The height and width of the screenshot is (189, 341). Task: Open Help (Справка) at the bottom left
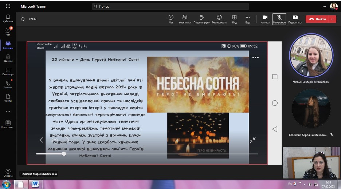[x=8, y=173]
